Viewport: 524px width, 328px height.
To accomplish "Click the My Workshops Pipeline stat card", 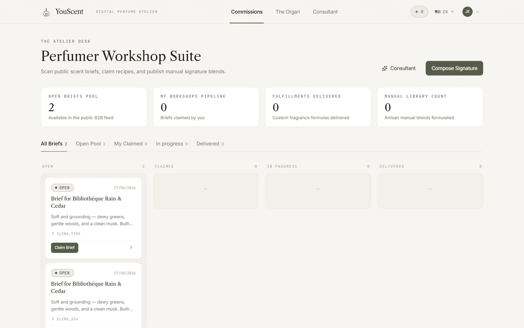I will 206,107.
